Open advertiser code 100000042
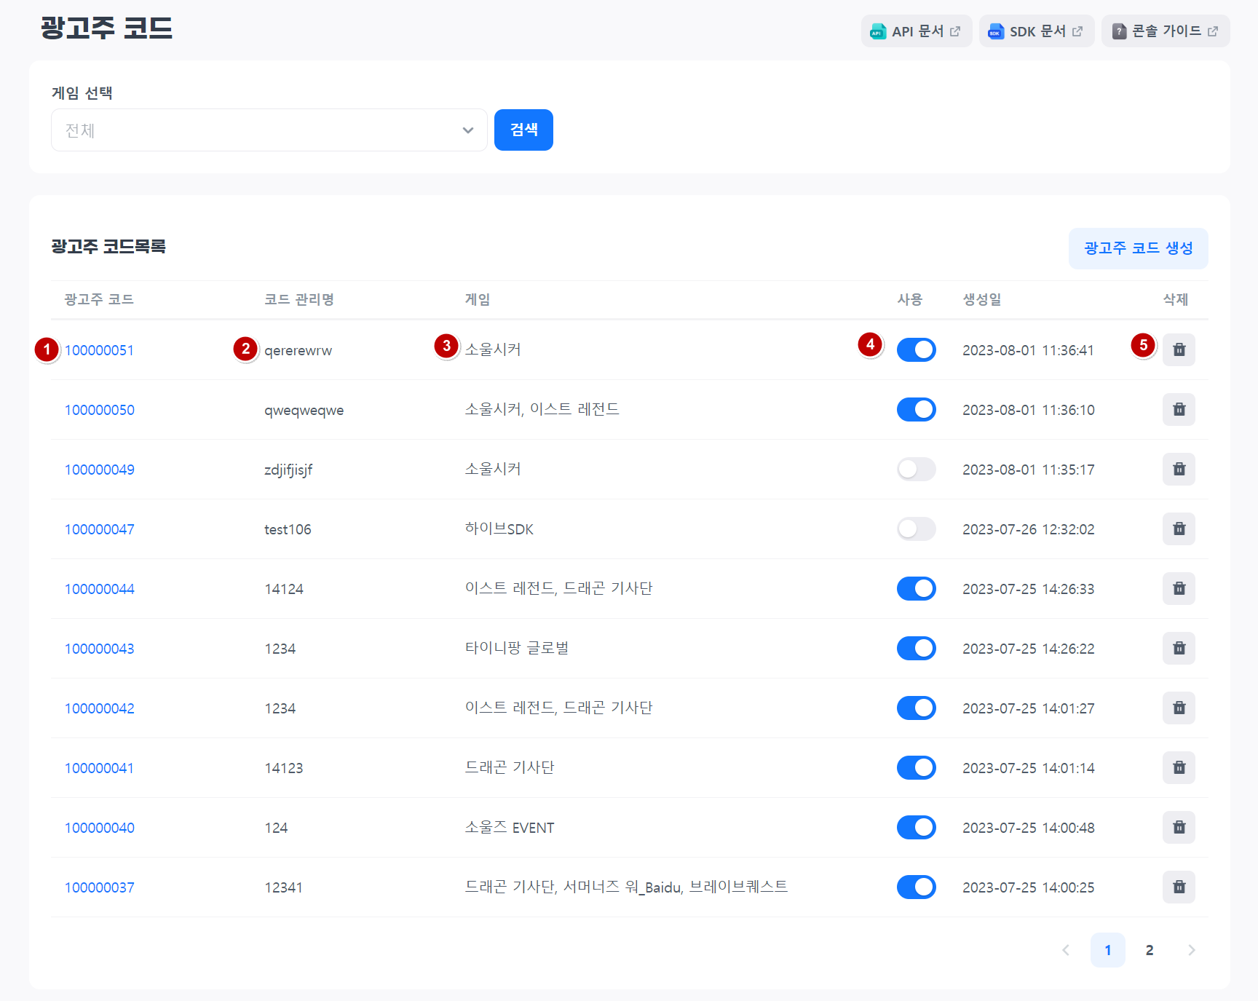The image size is (1258, 1001). [100, 708]
